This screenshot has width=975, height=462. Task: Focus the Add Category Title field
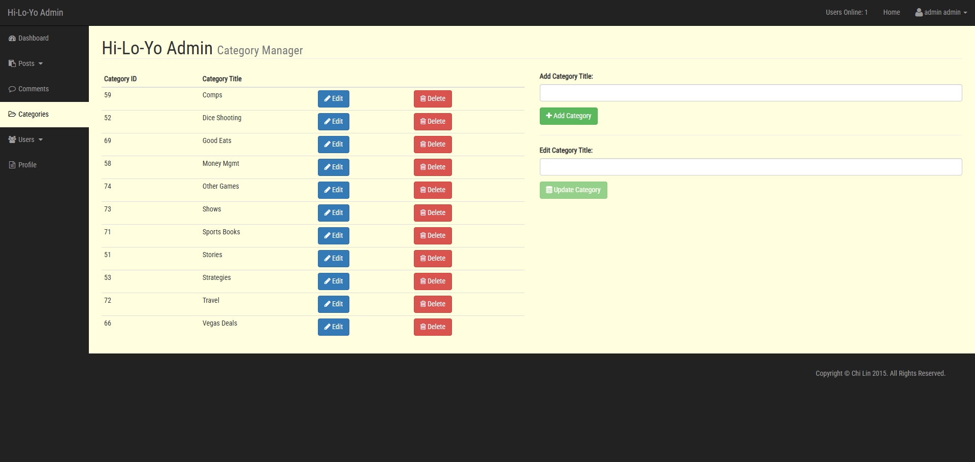751,93
